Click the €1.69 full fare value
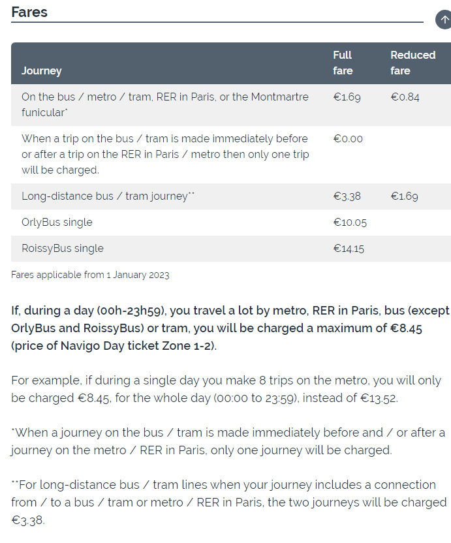This screenshot has height=543, width=451. click(347, 97)
